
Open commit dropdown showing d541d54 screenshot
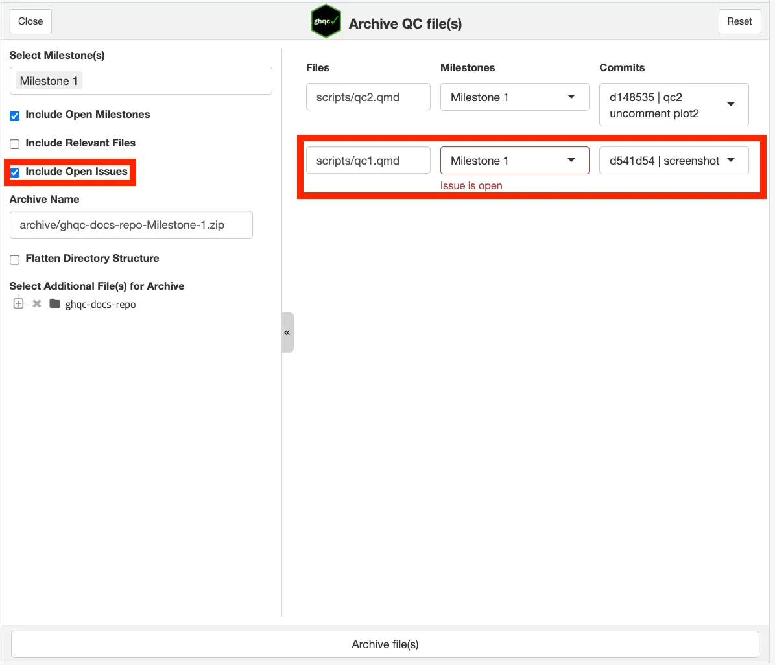(673, 161)
